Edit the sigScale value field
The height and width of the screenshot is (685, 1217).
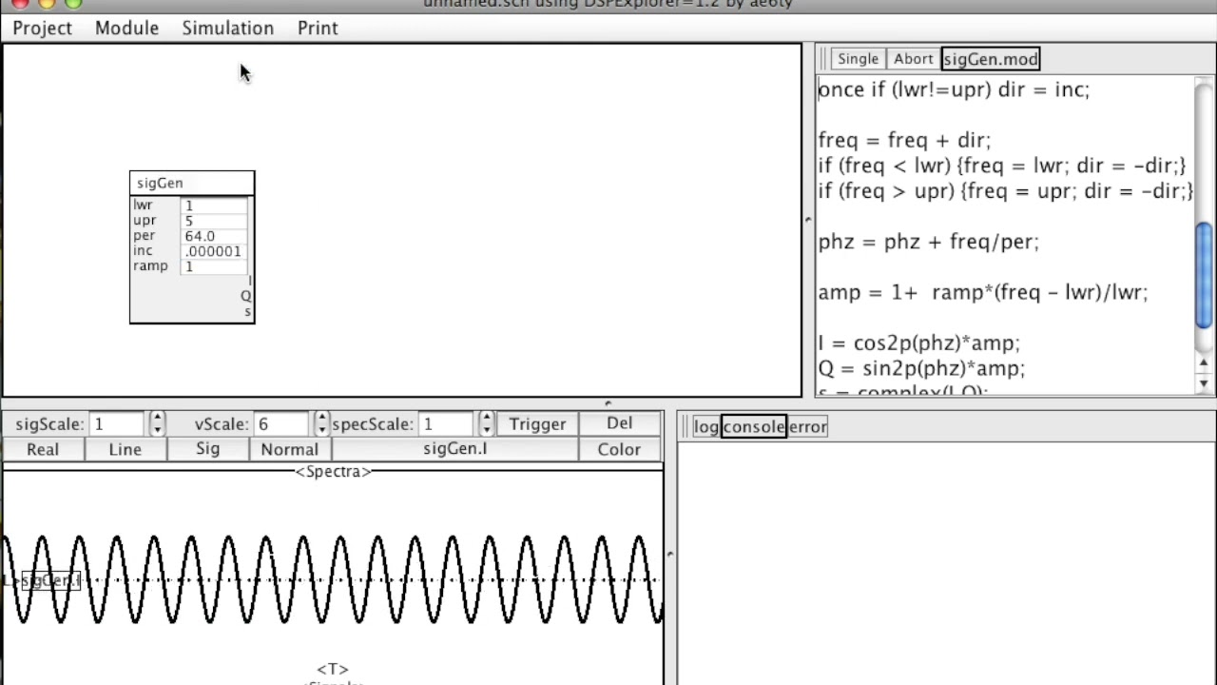pos(117,423)
